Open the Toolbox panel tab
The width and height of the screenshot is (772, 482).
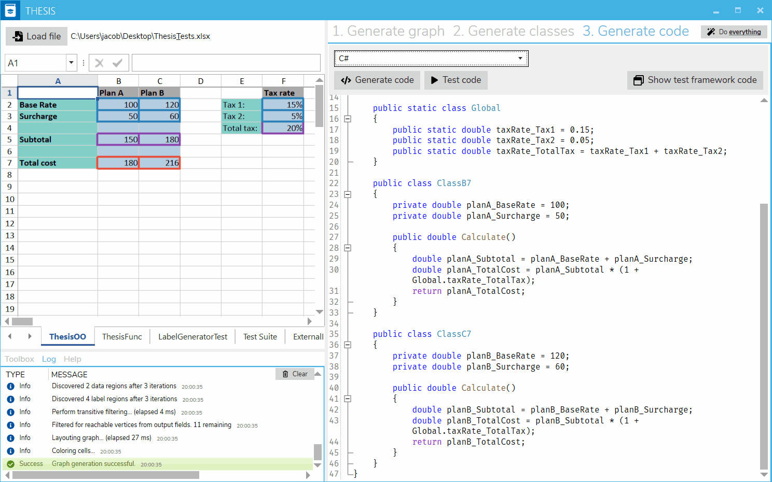tap(19, 359)
